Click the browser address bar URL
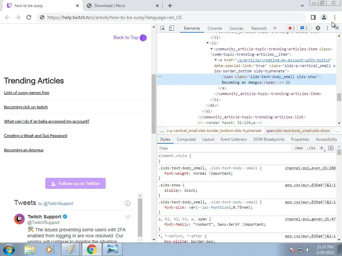 (115, 17)
